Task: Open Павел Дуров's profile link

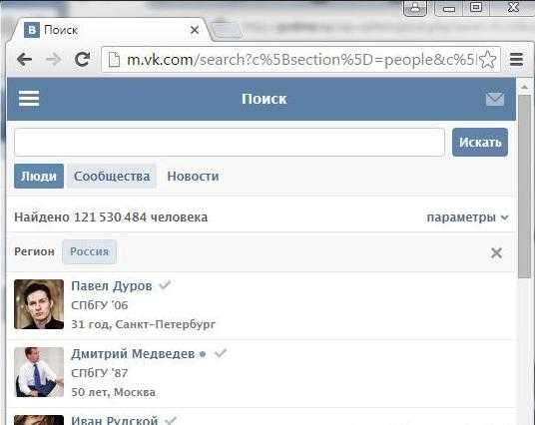Action: pyautogui.click(x=112, y=286)
